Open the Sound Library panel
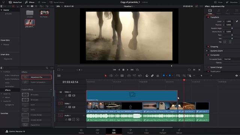240x135 pixels. (x=57, y=2)
